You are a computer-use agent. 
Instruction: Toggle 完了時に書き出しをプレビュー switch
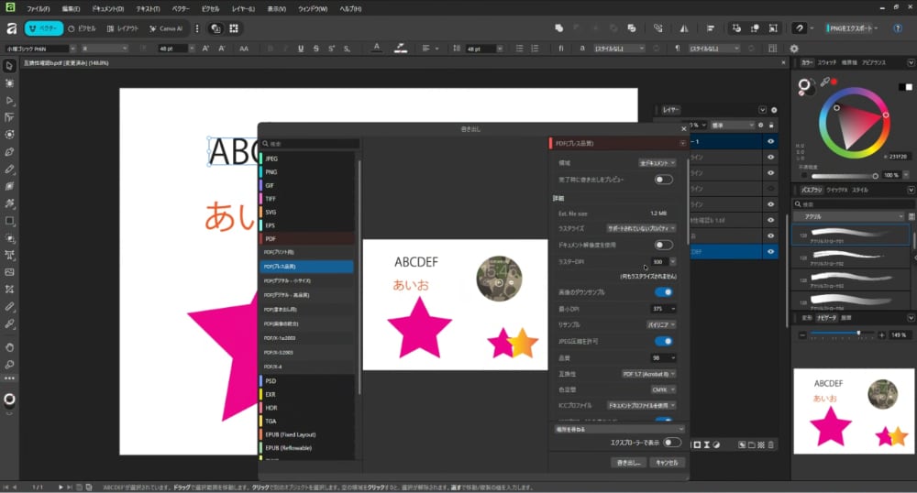(663, 180)
